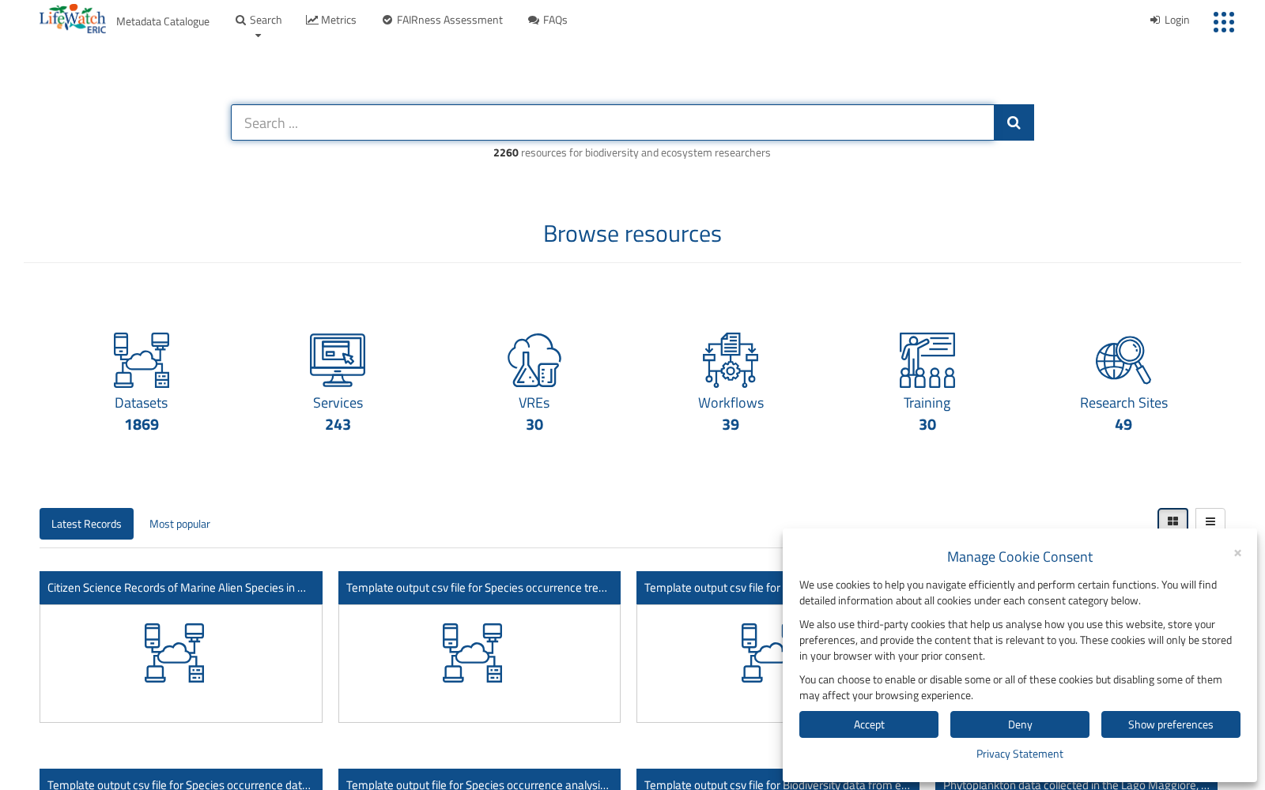The height and width of the screenshot is (790, 1265).
Task: Open the VREs text link
Action: pyautogui.click(x=534, y=403)
